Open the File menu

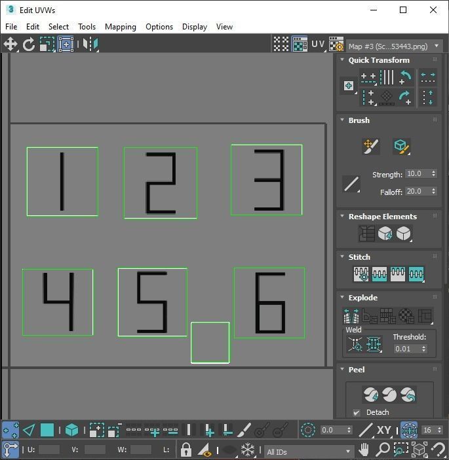pos(11,27)
